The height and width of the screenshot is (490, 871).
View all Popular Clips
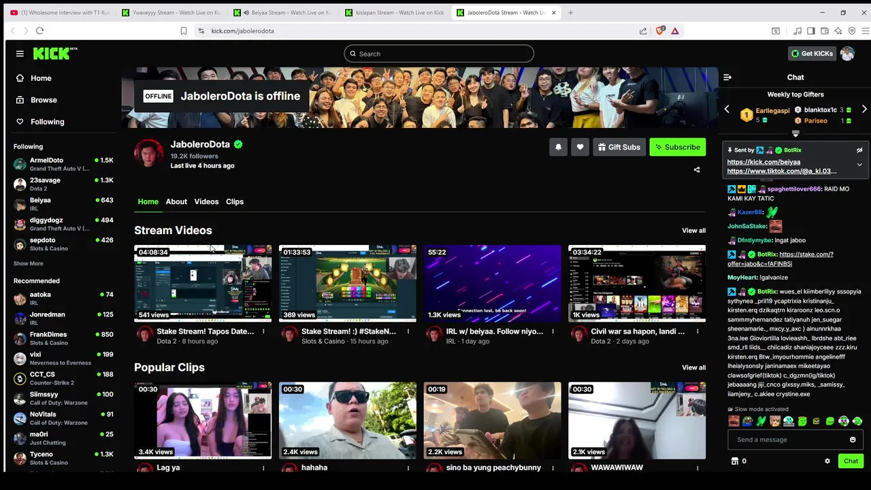(x=693, y=367)
